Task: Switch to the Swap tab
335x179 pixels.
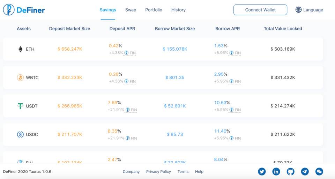Action: (x=131, y=10)
